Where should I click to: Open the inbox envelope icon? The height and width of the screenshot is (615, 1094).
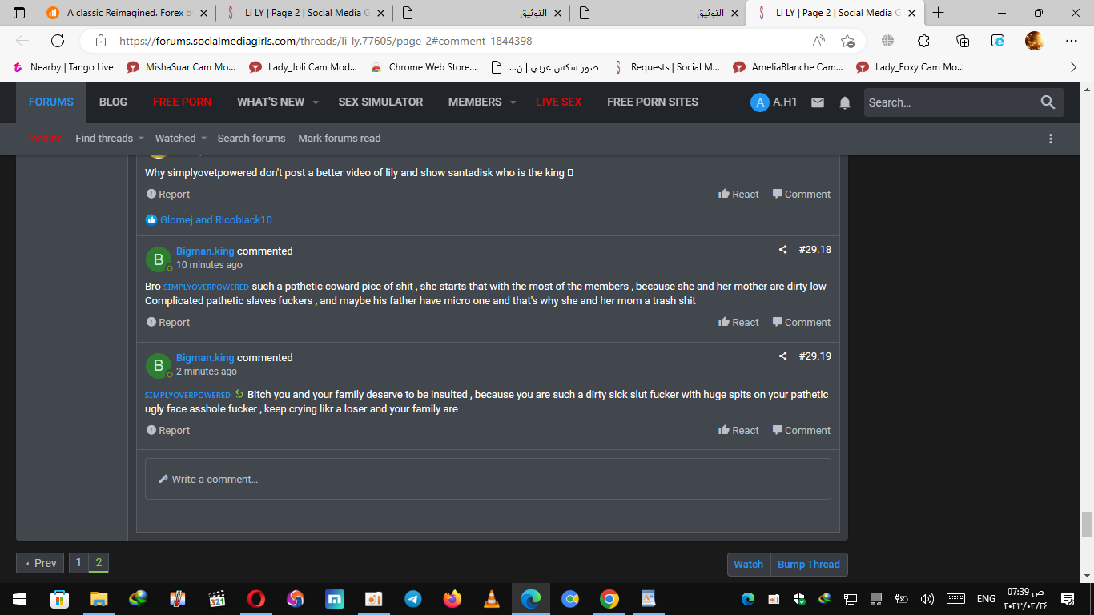[818, 102]
